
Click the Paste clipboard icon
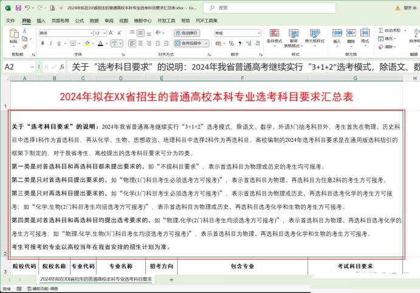(x=13, y=34)
